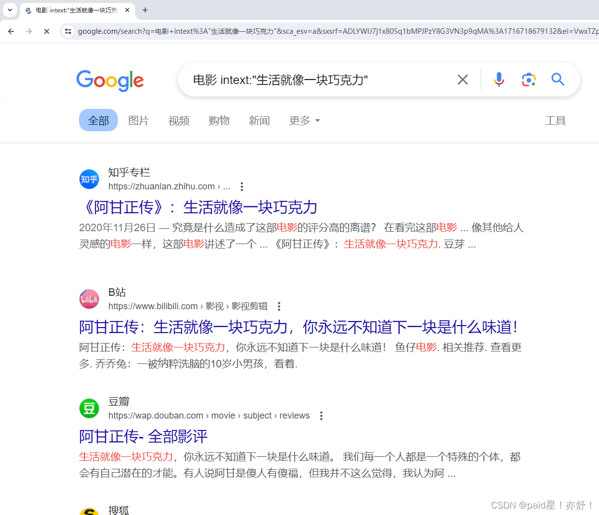
Task: Click the B站 source name
Action: coord(117,292)
